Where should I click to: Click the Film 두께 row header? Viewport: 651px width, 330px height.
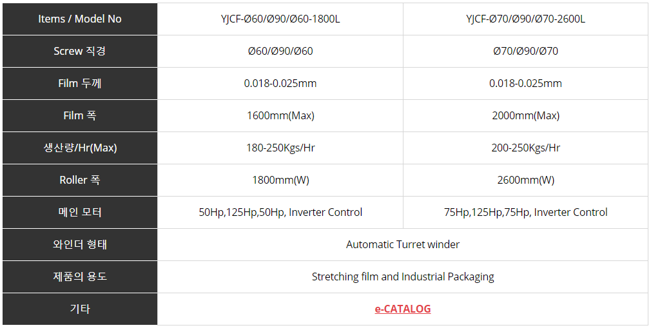coord(80,83)
